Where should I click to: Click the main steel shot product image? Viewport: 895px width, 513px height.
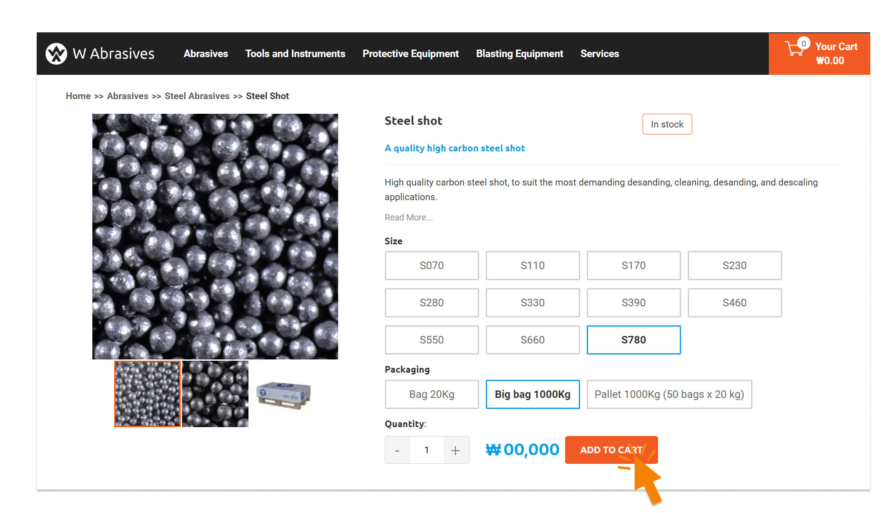(x=215, y=236)
